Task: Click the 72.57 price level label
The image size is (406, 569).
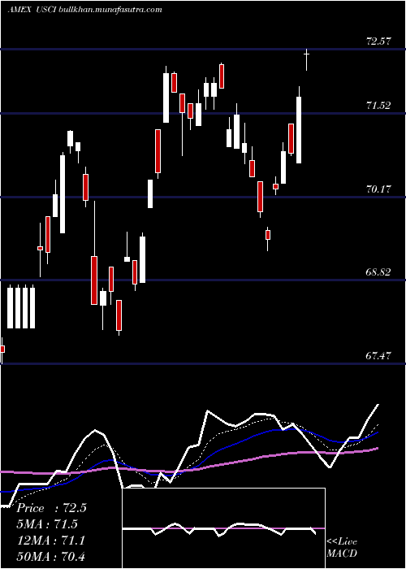Action: (x=378, y=41)
